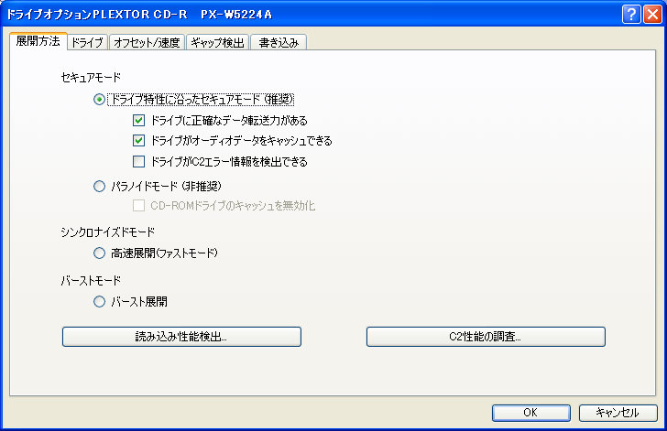Switch to the 展開方法 tab

(38, 41)
